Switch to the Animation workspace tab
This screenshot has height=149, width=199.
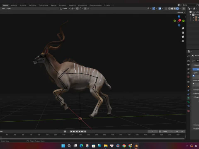tap(63, 5)
